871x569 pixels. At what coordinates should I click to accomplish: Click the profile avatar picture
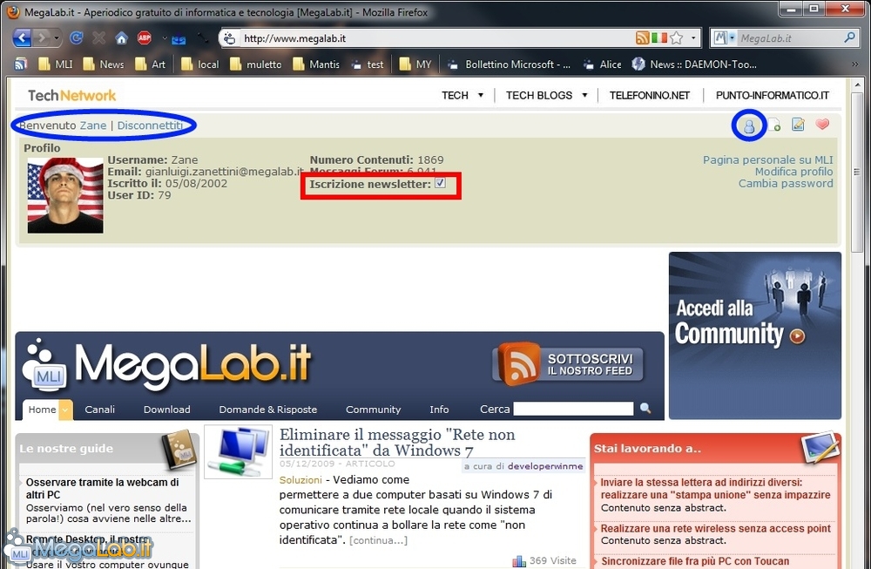coord(65,195)
